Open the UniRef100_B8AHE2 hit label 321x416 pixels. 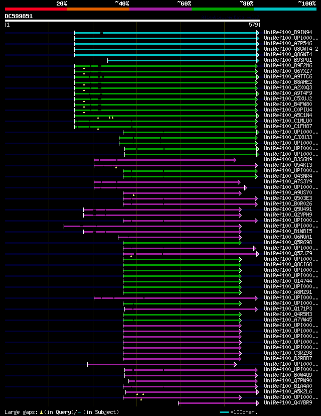[288, 82]
